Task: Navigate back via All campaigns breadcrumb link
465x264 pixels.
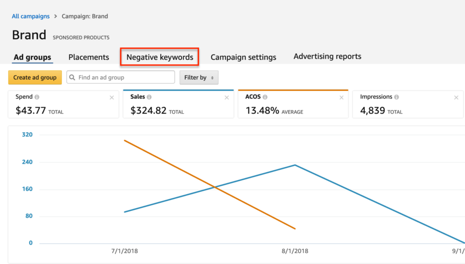Action: tap(30, 16)
